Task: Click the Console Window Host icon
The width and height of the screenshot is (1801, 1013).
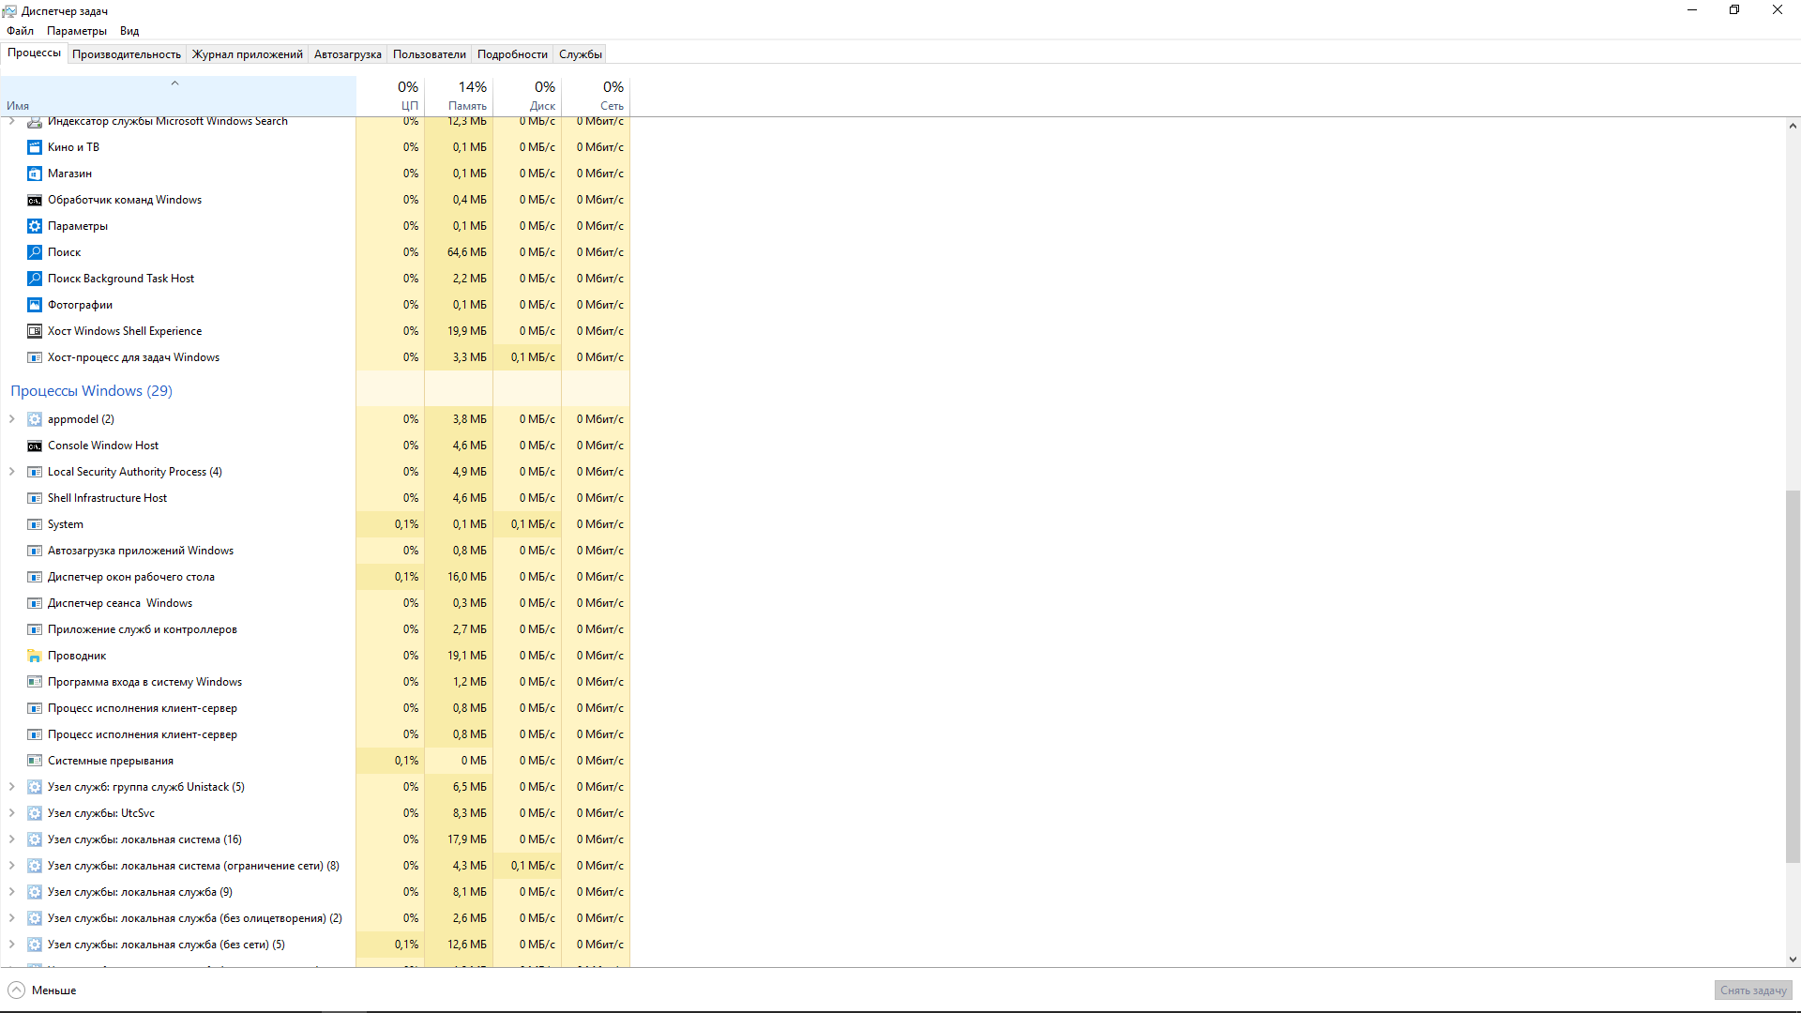Action: pyautogui.click(x=35, y=446)
